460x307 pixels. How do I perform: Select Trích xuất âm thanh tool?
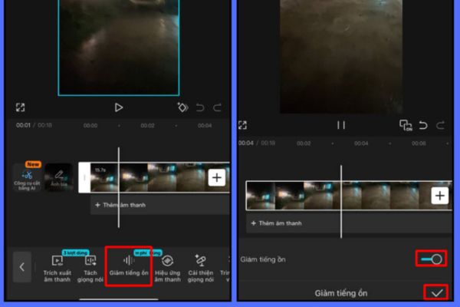click(57, 266)
